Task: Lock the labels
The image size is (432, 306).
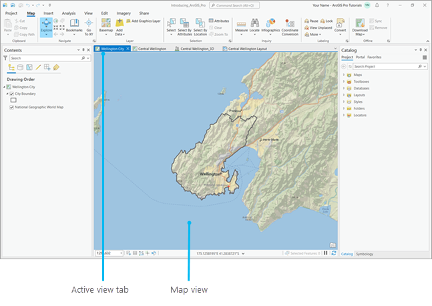Action: pyautogui.click(x=327, y=21)
